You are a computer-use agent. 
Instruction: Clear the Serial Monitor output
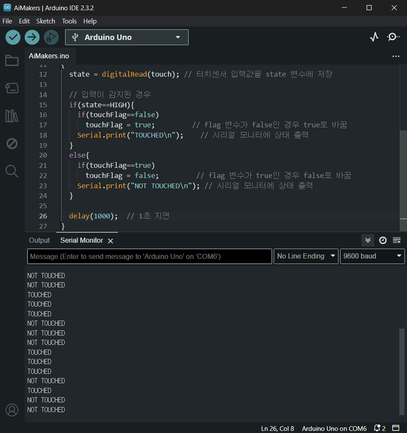(x=396, y=241)
